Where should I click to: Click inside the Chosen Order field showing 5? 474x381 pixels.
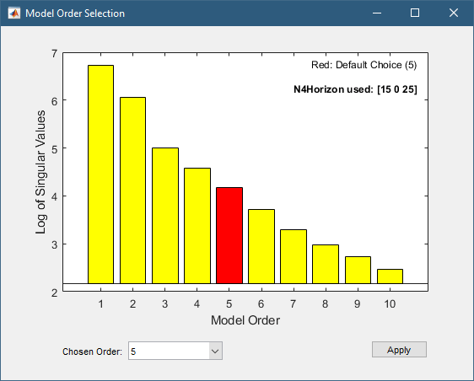click(x=169, y=351)
